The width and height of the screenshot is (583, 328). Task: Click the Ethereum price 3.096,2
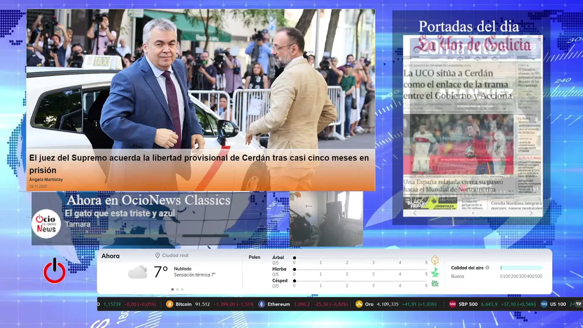302,304
